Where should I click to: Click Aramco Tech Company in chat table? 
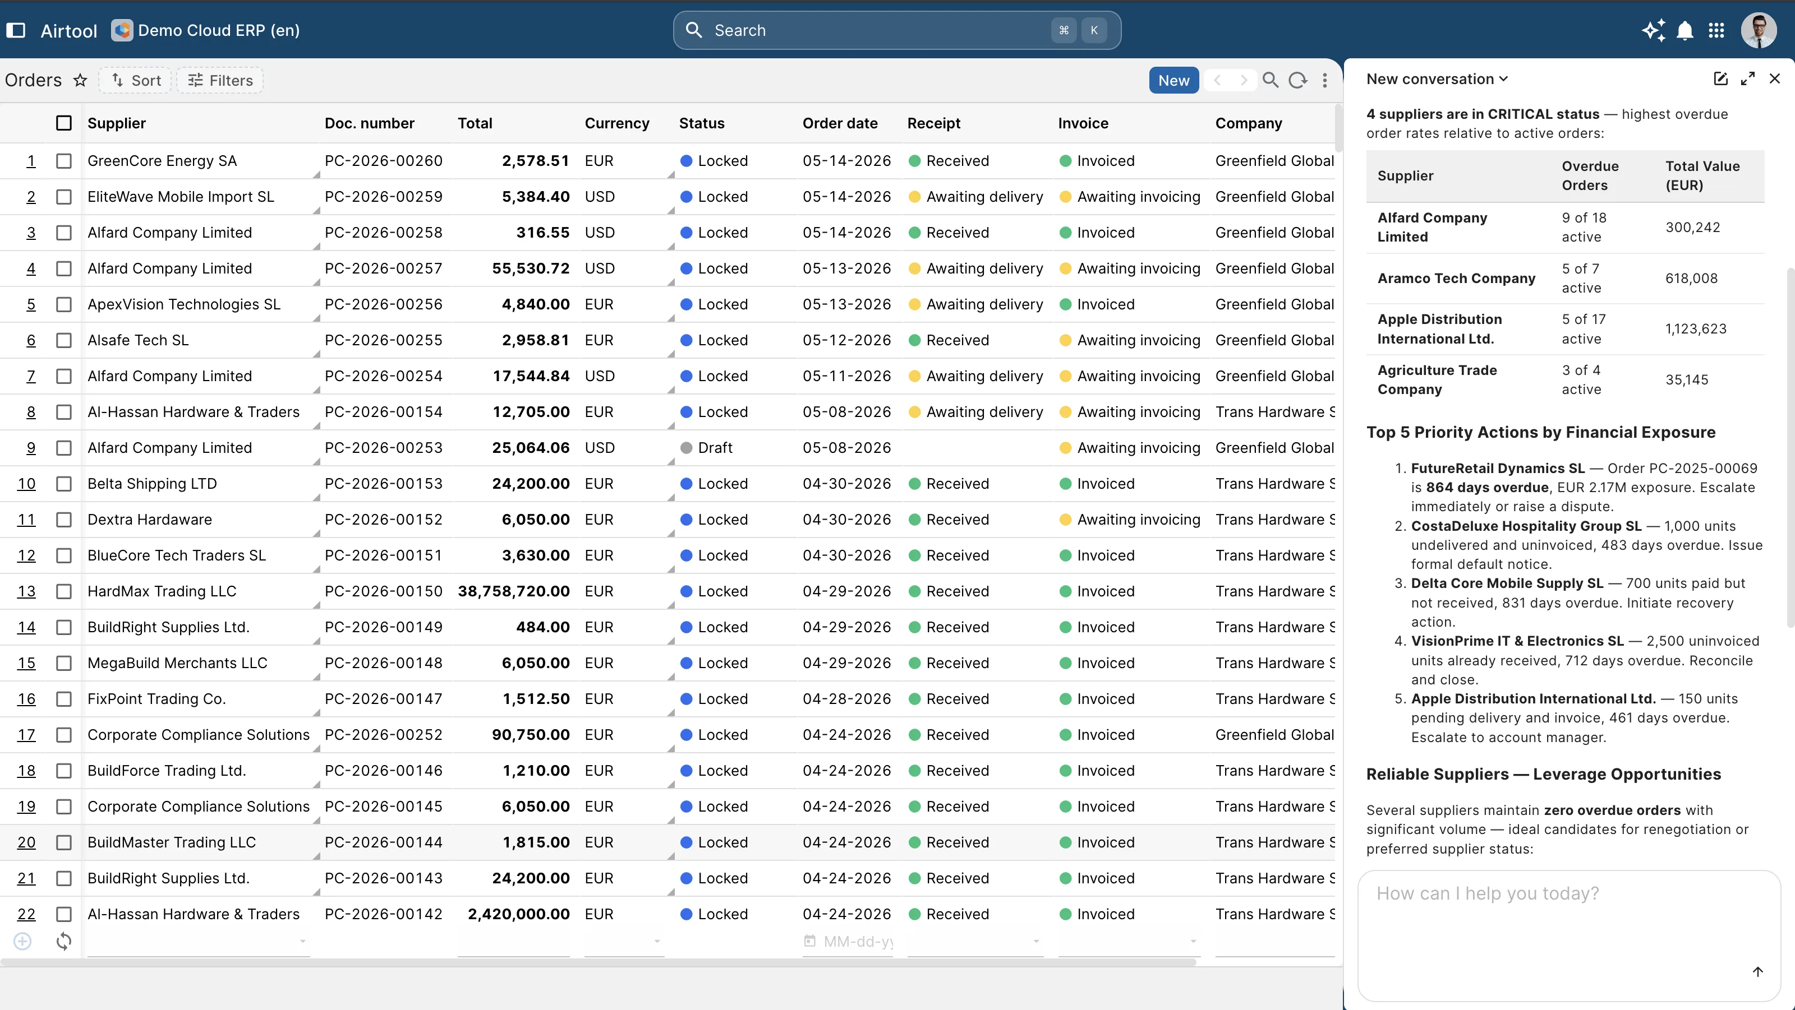click(1456, 278)
